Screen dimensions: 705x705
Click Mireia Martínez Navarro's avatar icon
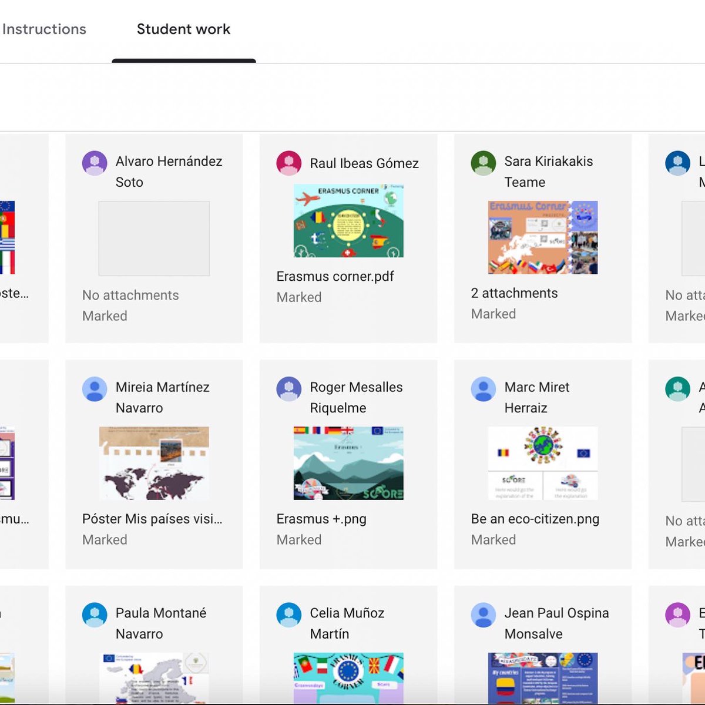click(x=95, y=389)
